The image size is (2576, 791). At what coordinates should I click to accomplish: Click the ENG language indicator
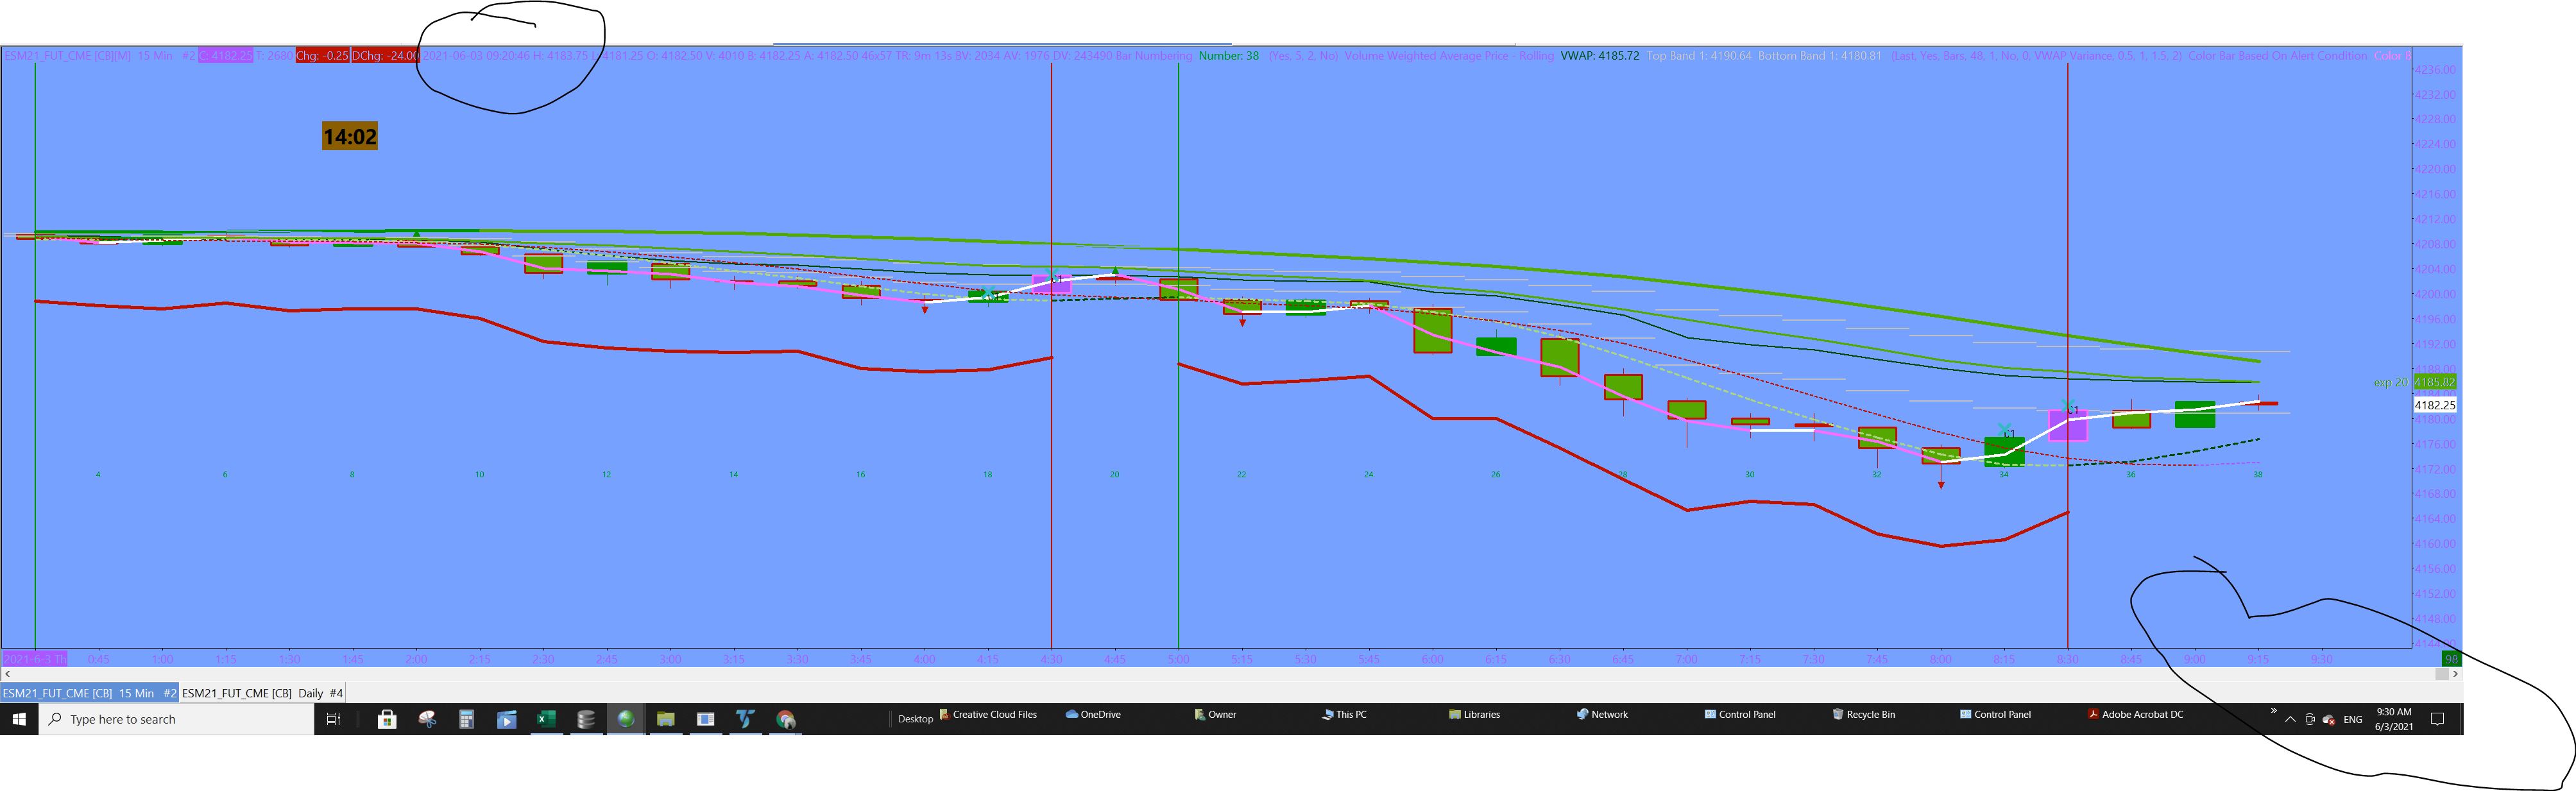pos(2352,720)
